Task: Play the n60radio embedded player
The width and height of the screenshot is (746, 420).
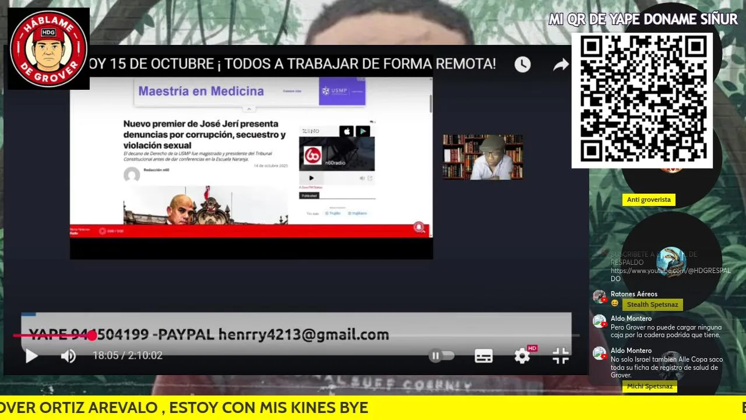Action: click(311, 178)
